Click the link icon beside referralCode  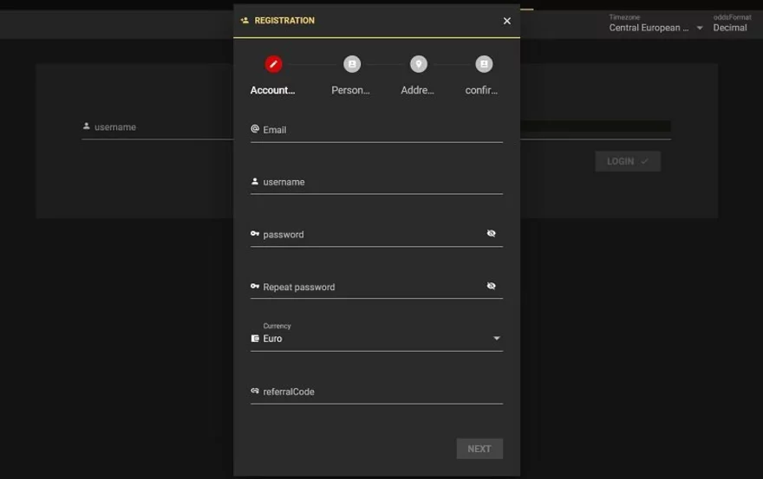coord(255,392)
